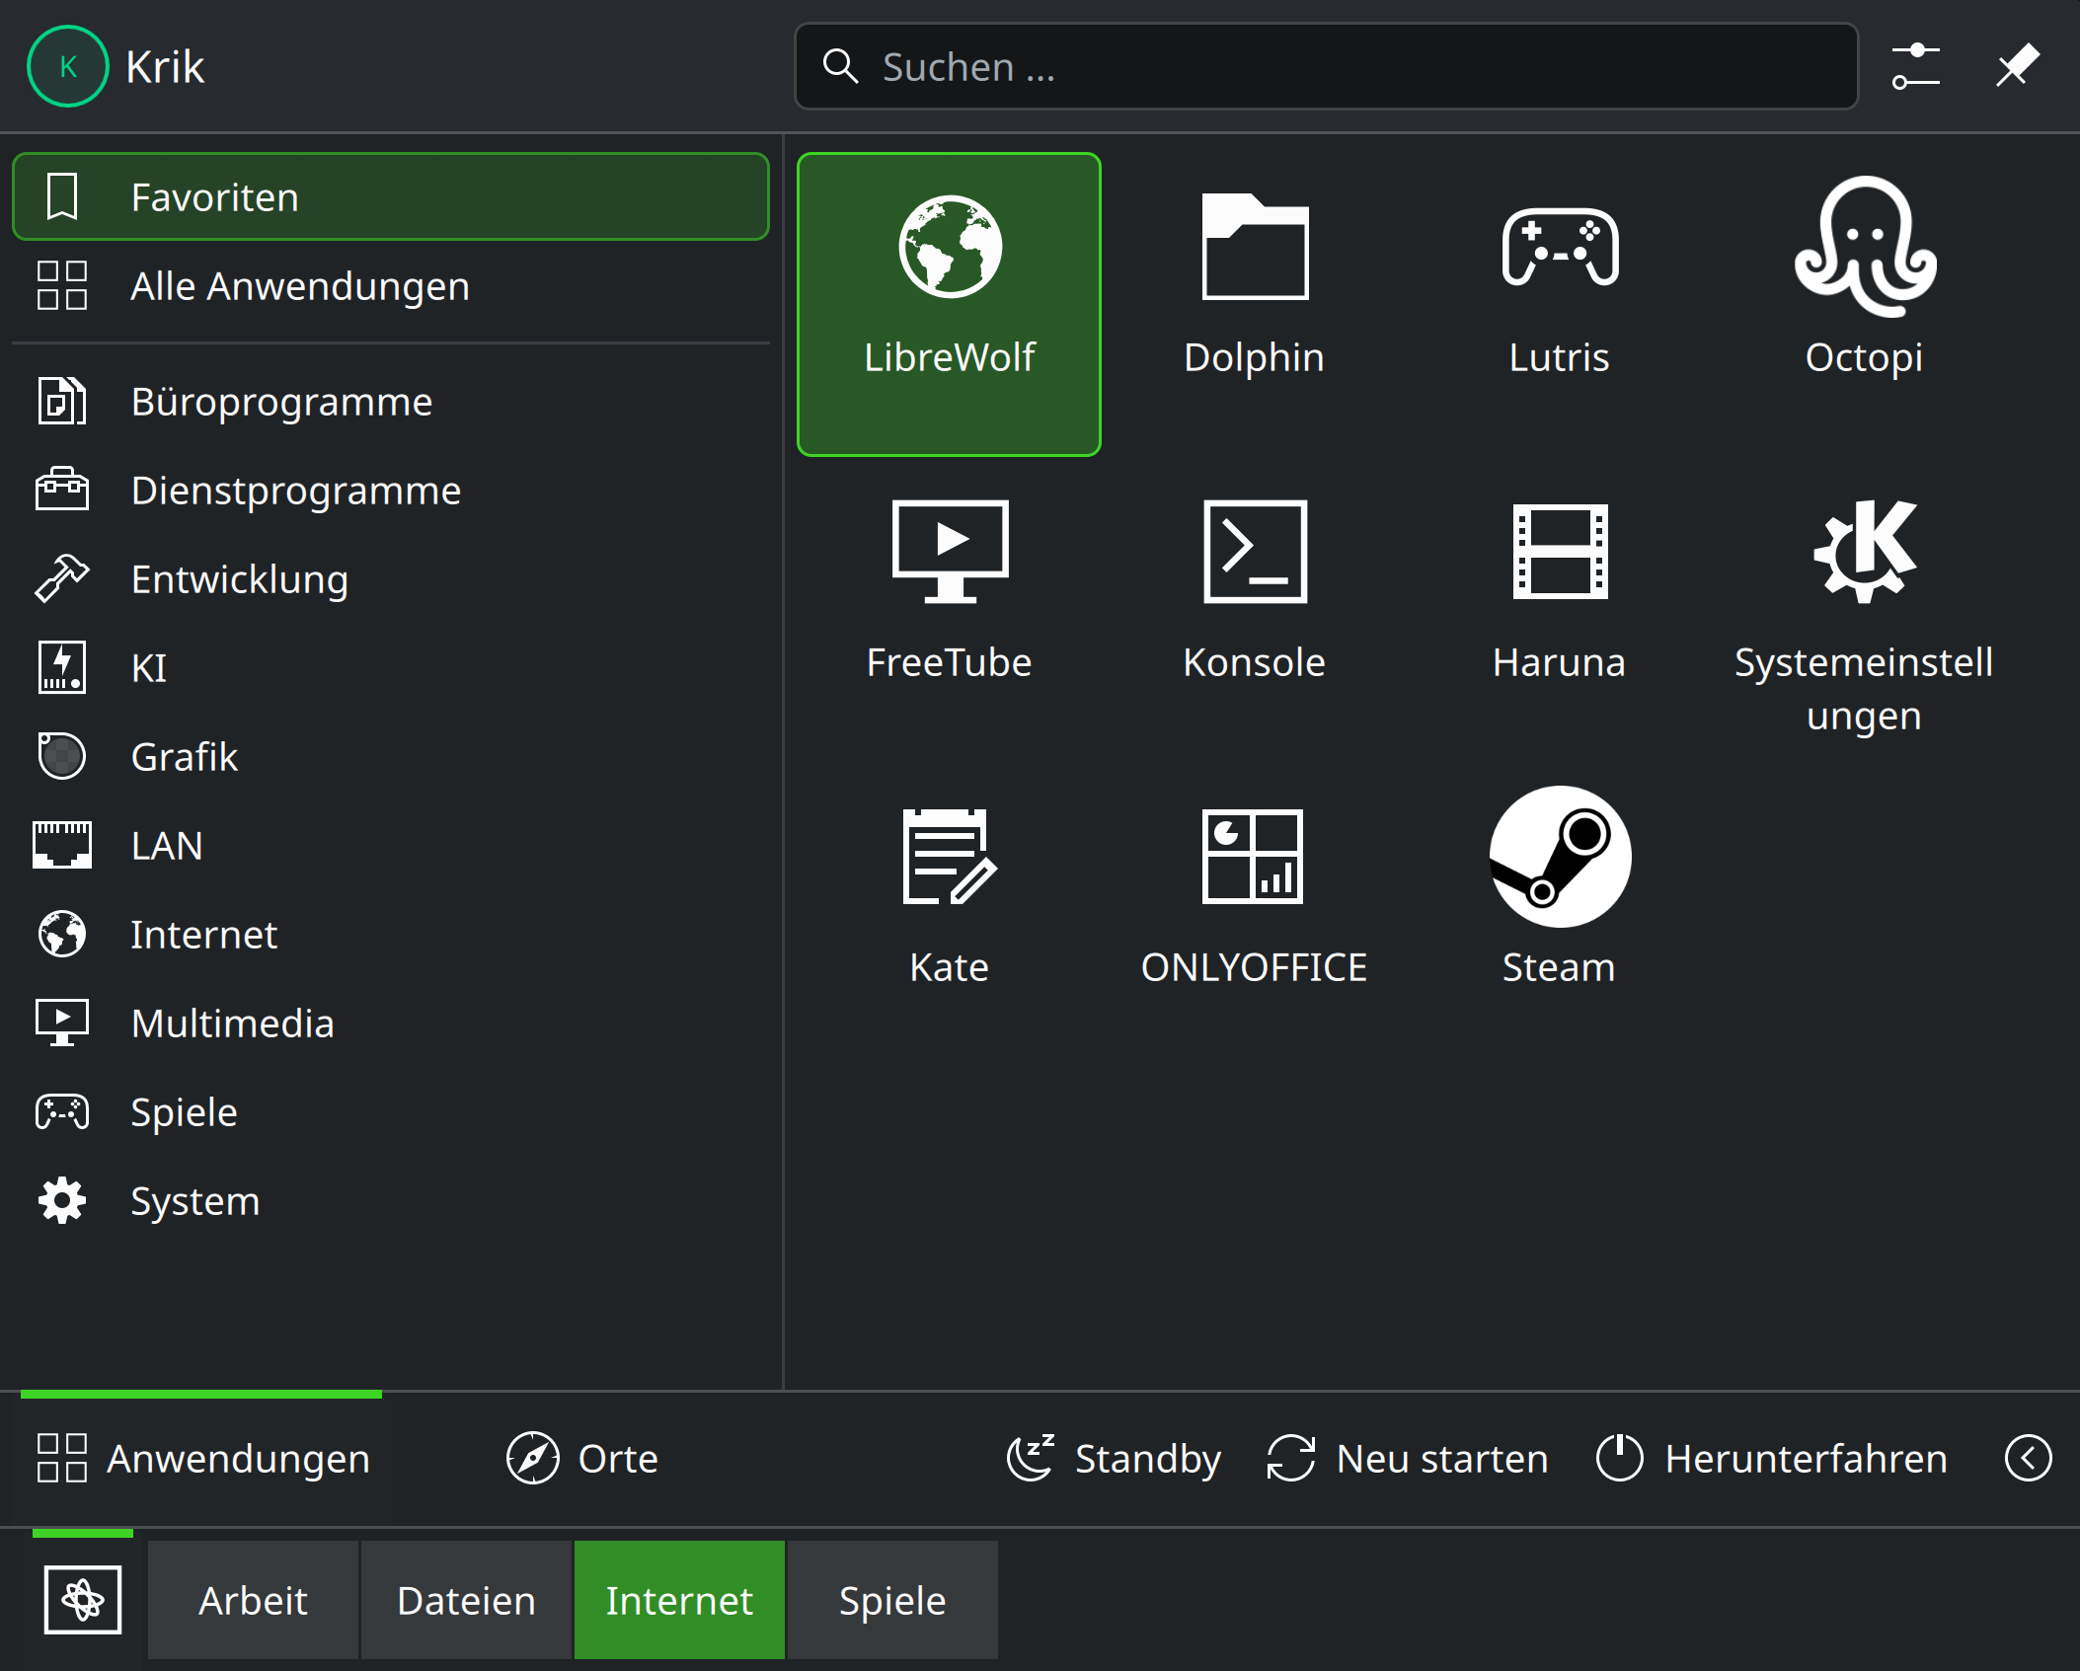
Task: Toggle the pin to keep launcher open
Action: [x=2017, y=66]
